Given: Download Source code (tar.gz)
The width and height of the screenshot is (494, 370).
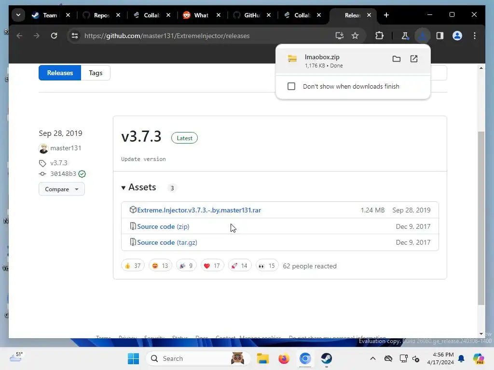Looking at the screenshot, I should tap(167, 243).
